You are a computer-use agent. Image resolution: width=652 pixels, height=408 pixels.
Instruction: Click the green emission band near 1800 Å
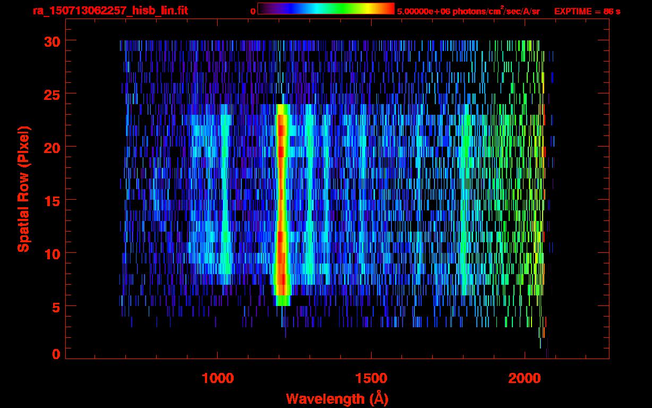point(466,199)
